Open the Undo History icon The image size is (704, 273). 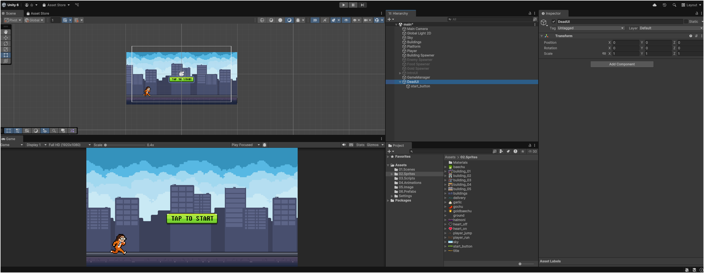(665, 5)
